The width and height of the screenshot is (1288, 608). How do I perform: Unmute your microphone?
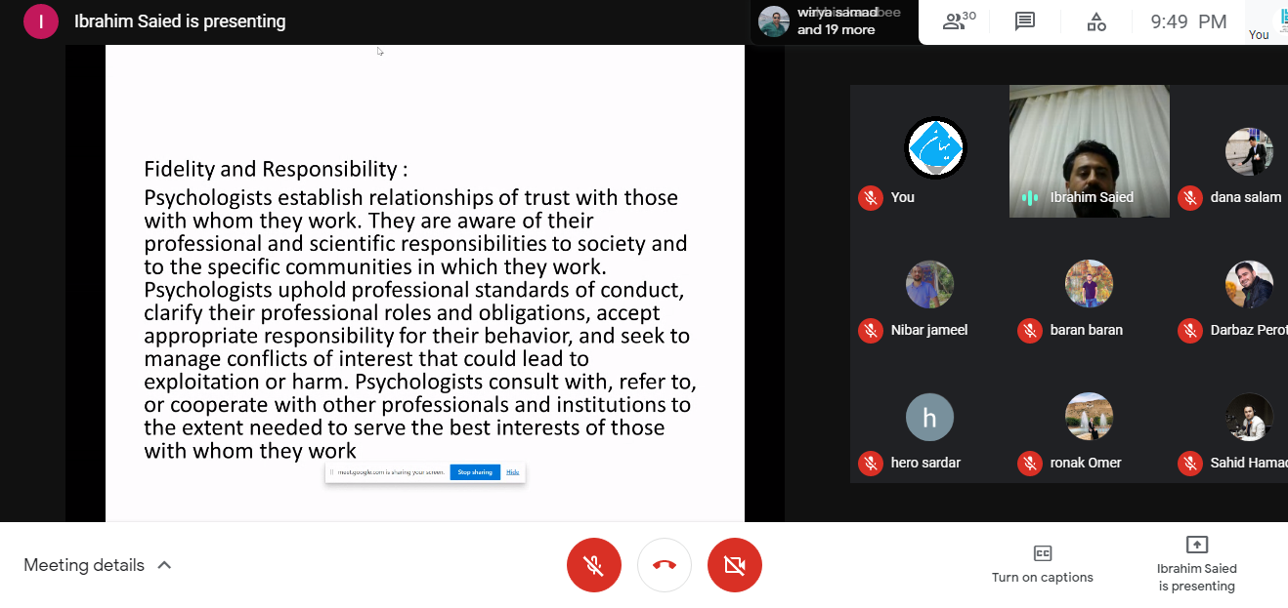click(x=593, y=565)
